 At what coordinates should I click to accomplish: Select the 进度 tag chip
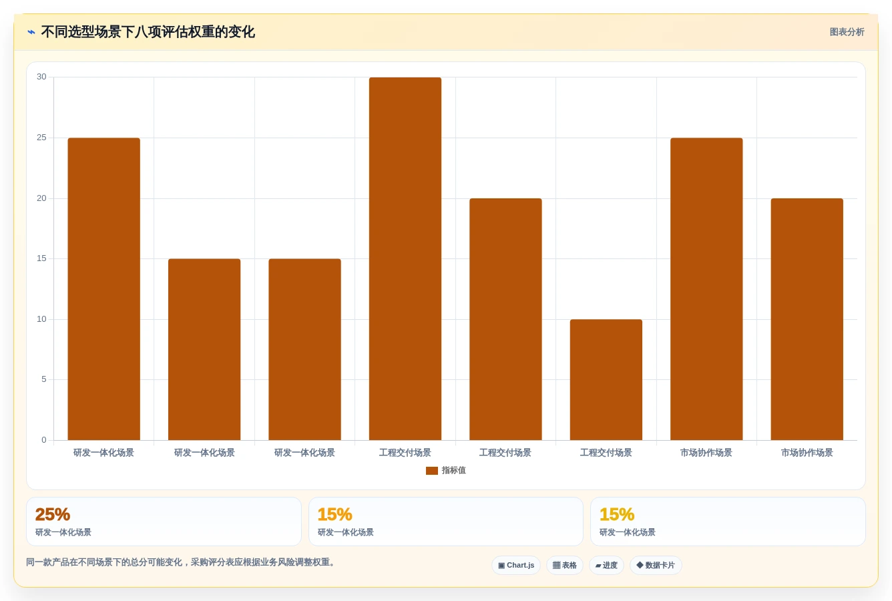tap(606, 566)
